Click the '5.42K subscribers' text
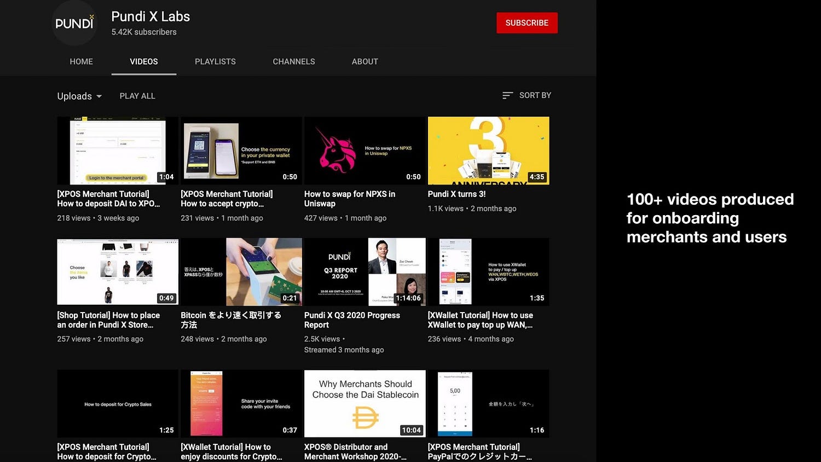This screenshot has height=462, width=821. click(144, 32)
